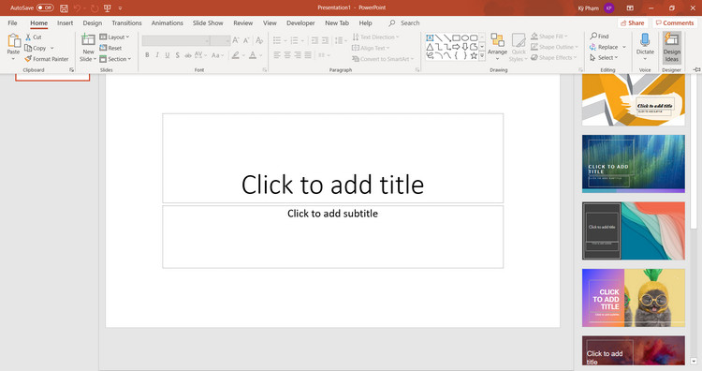
Task: Click the Arrange icon
Action: [497, 41]
